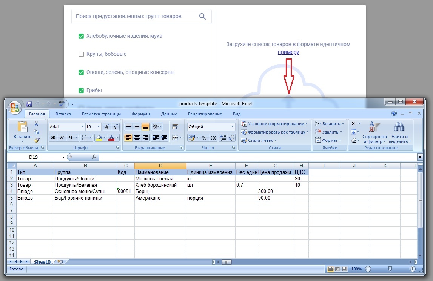Apply thousands separator (000) format
Viewport: 433px width, 281px height.
click(213, 137)
